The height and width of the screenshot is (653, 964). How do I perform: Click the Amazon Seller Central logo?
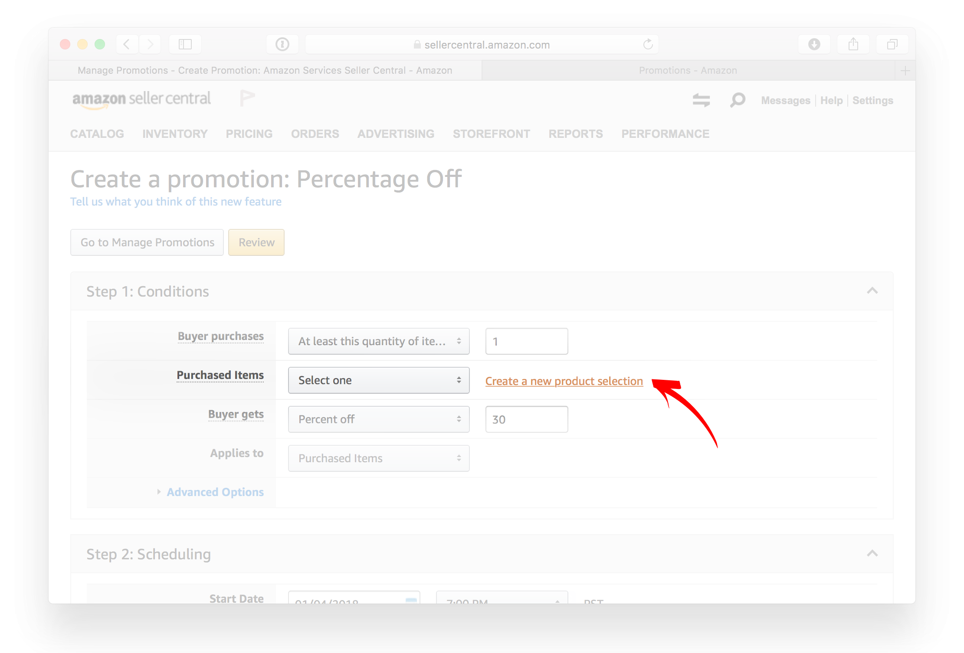pyautogui.click(x=141, y=100)
